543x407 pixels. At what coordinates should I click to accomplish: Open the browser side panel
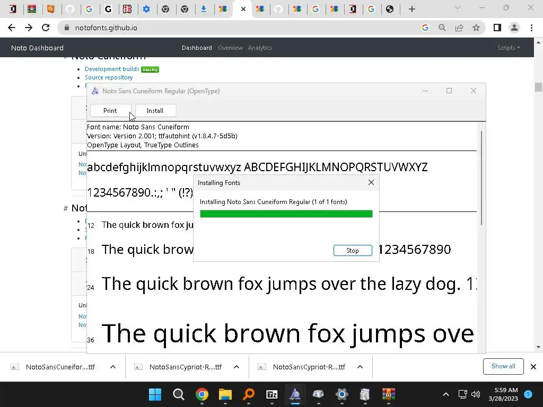click(x=497, y=28)
